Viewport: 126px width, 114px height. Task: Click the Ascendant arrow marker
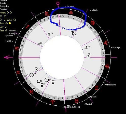7,57
